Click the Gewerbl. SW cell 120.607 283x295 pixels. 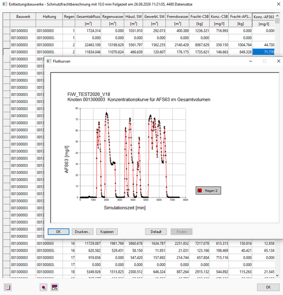pos(155,52)
